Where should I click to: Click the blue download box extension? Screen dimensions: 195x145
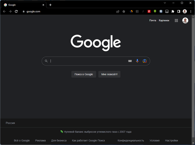pos(161,11)
